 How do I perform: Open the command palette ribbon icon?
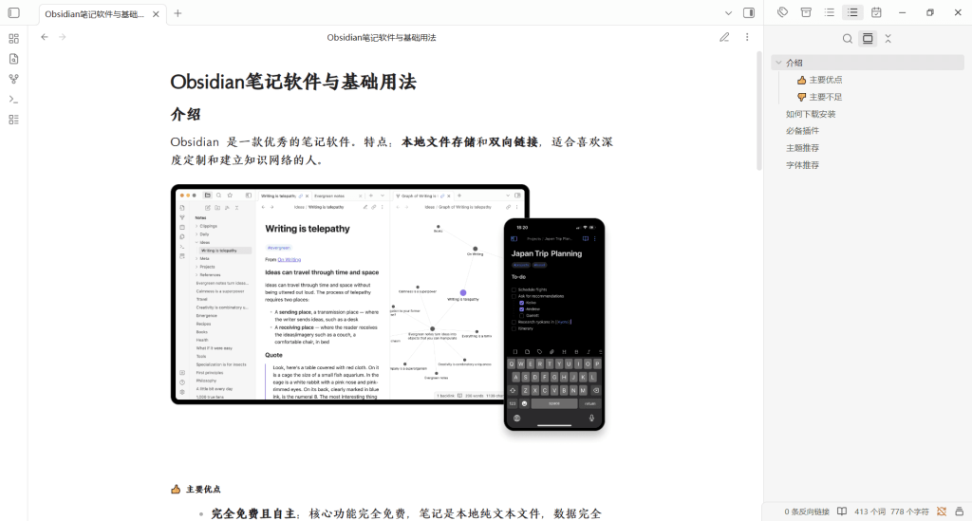click(x=13, y=99)
